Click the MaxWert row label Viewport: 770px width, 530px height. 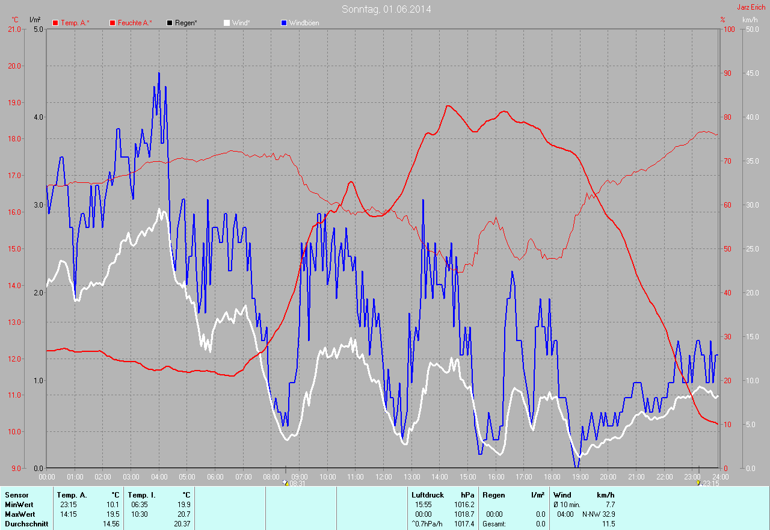tap(20, 514)
